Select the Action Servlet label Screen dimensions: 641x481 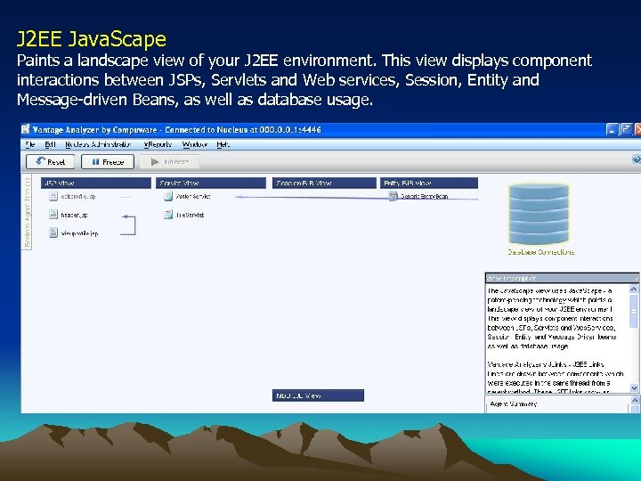(x=193, y=197)
